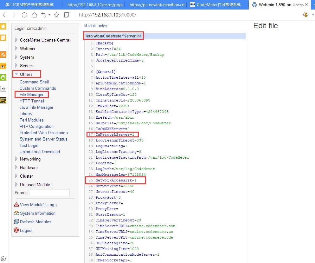Close the Webmin 1.890 tab

(306, 4)
